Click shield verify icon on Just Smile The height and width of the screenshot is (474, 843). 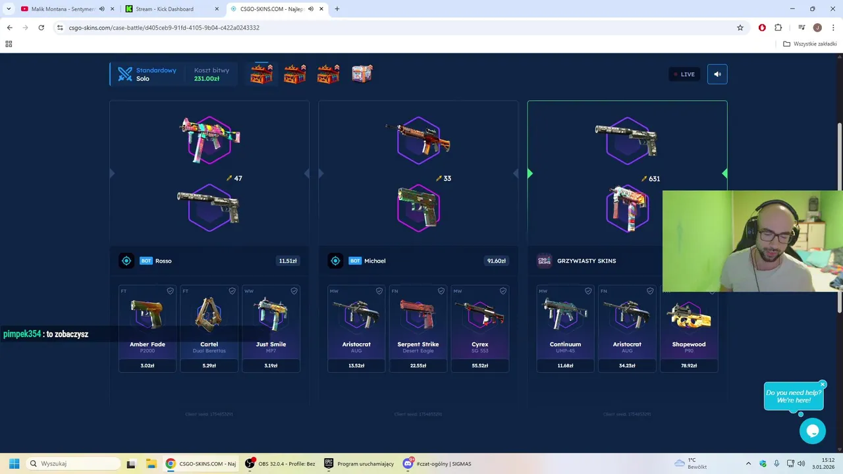[294, 291]
